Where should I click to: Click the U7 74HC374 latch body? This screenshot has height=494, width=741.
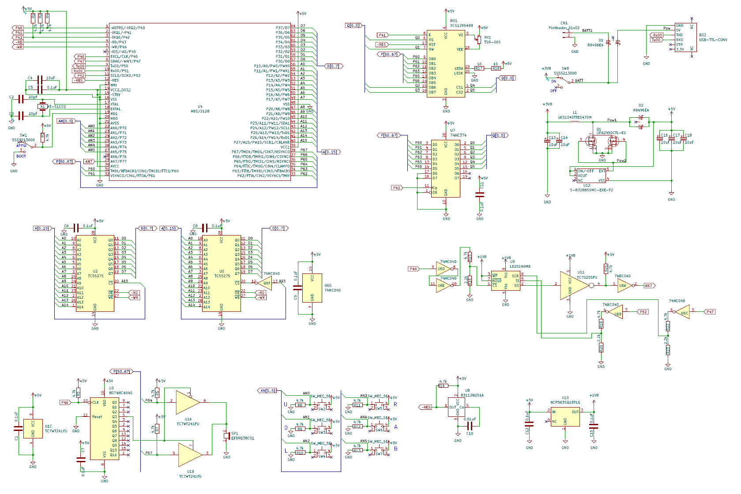tap(446, 168)
